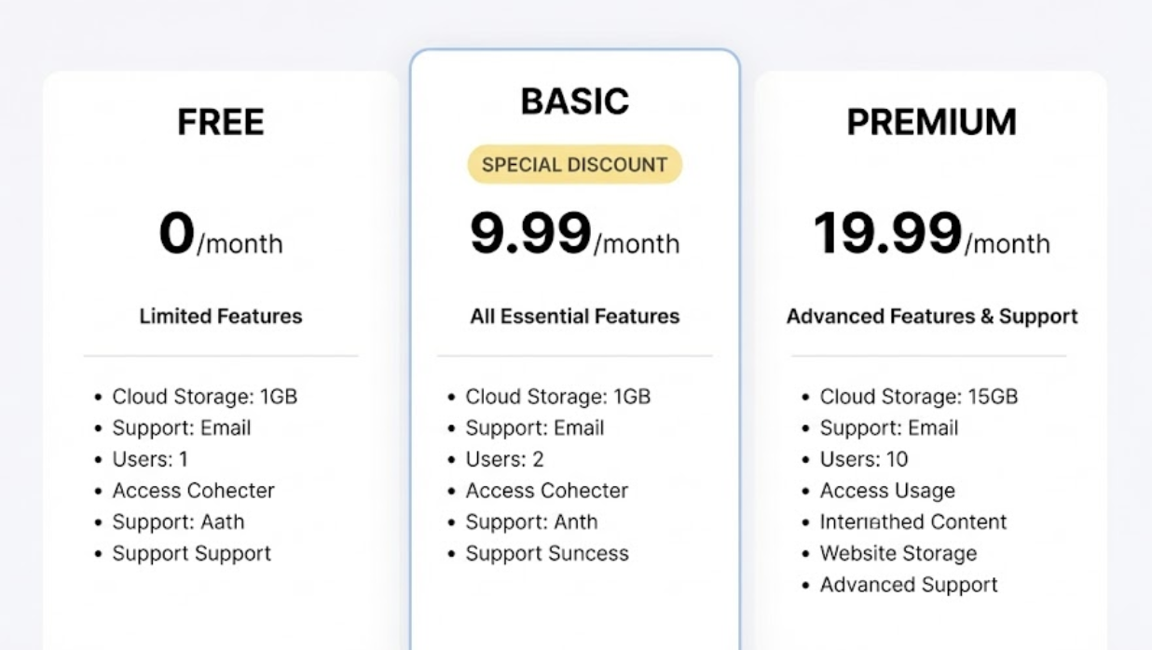
Task: Click Advanced Features & Support subtitle
Action: pyautogui.click(x=931, y=317)
